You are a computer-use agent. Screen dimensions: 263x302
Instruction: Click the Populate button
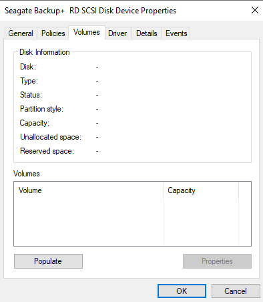pyautogui.click(x=48, y=261)
